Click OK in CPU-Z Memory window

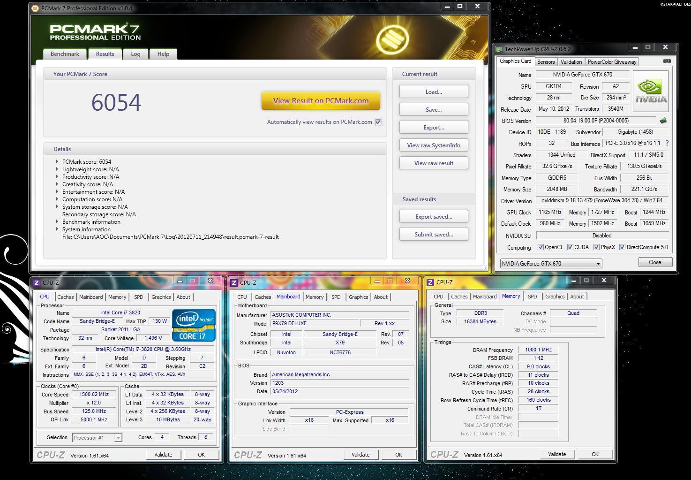click(x=595, y=454)
